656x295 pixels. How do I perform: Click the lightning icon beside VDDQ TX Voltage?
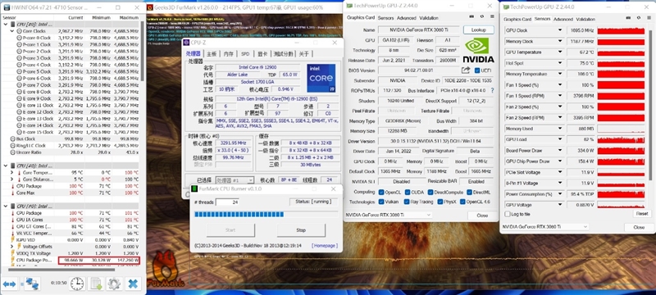(x=12, y=253)
